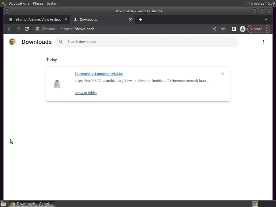Click Show in folder link

coord(86,93)
